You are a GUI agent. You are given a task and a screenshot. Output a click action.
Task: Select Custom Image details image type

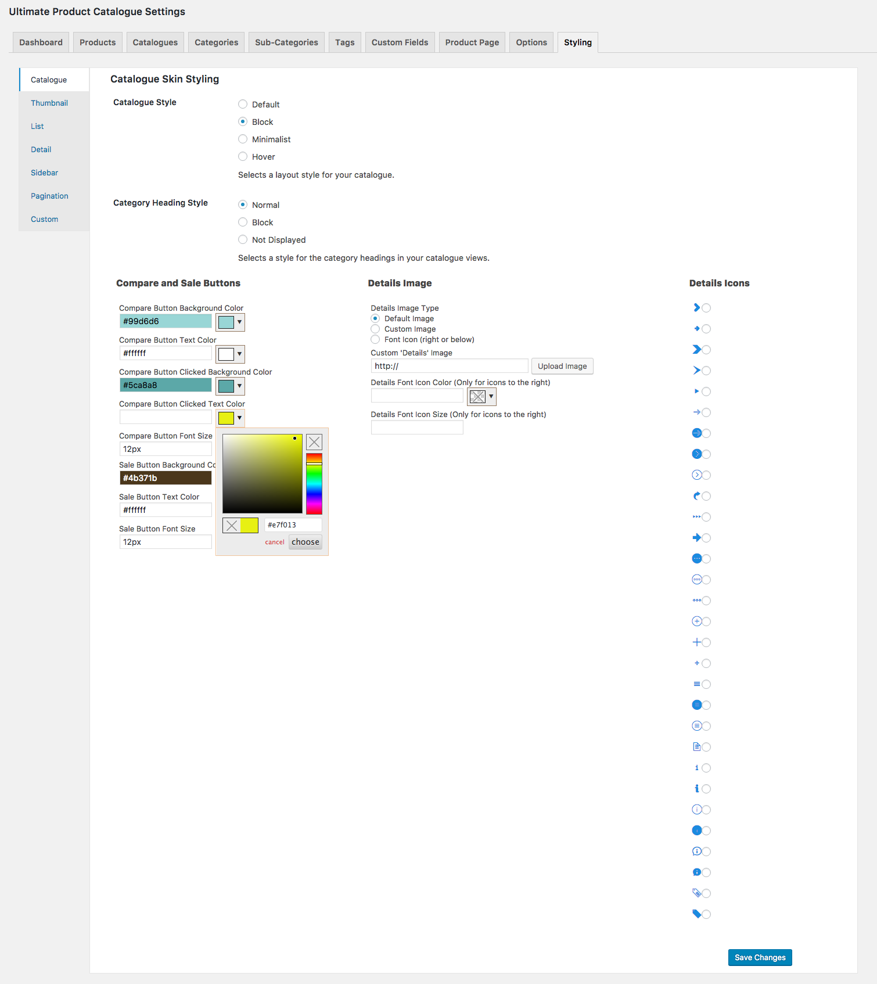click(x=375, y=329)
